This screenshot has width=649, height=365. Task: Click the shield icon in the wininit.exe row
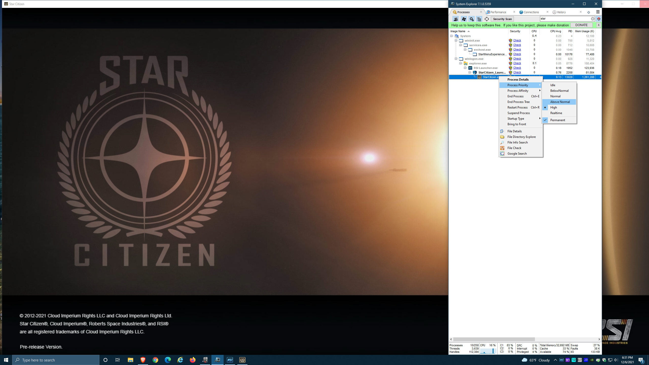pos(510,41)
